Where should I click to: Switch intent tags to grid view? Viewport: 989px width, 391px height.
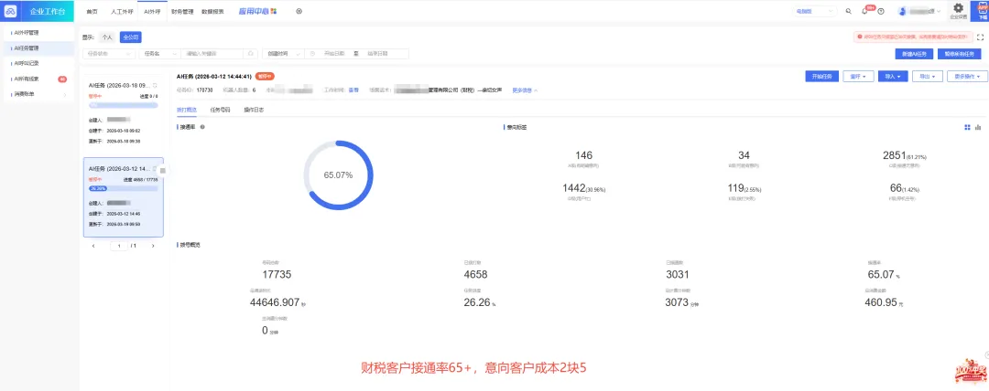[968, 127]
